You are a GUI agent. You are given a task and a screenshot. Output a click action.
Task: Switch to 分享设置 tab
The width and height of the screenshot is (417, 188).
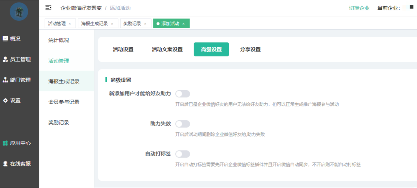coord(250,50)
